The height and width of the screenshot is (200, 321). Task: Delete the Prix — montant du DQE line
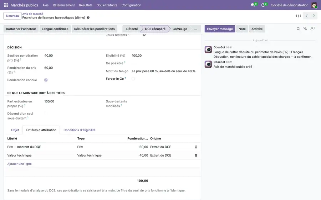pos(196,147)
